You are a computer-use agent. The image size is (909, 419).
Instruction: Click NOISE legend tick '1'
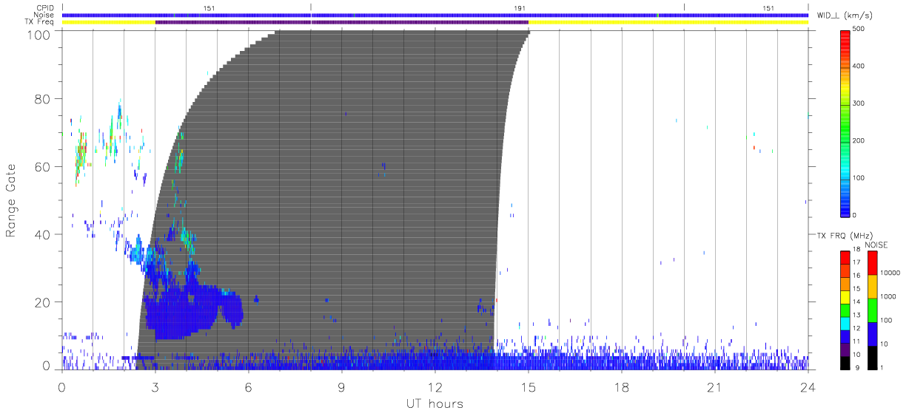(882, 367)
